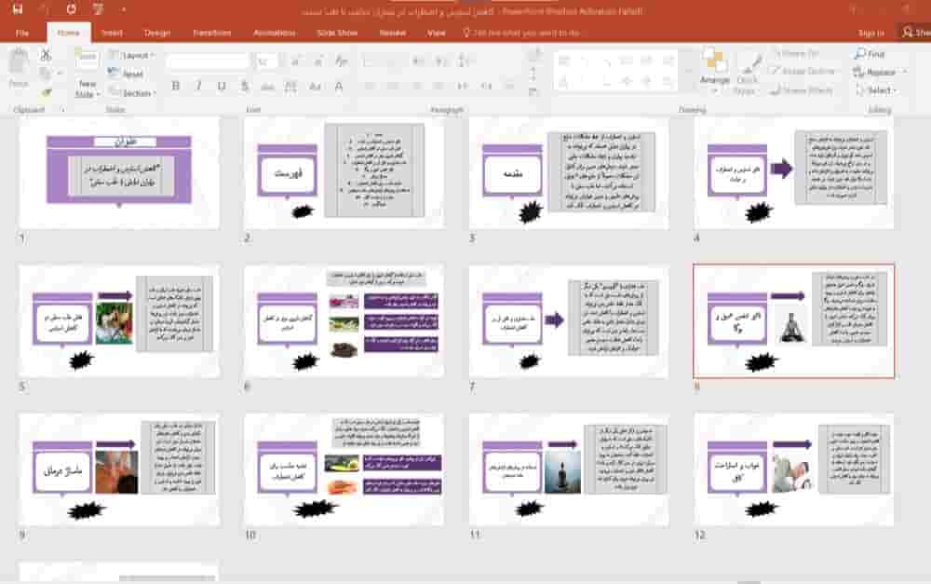
Task: Toggle Text Shadow with the S button
Action: pos(245,86)
